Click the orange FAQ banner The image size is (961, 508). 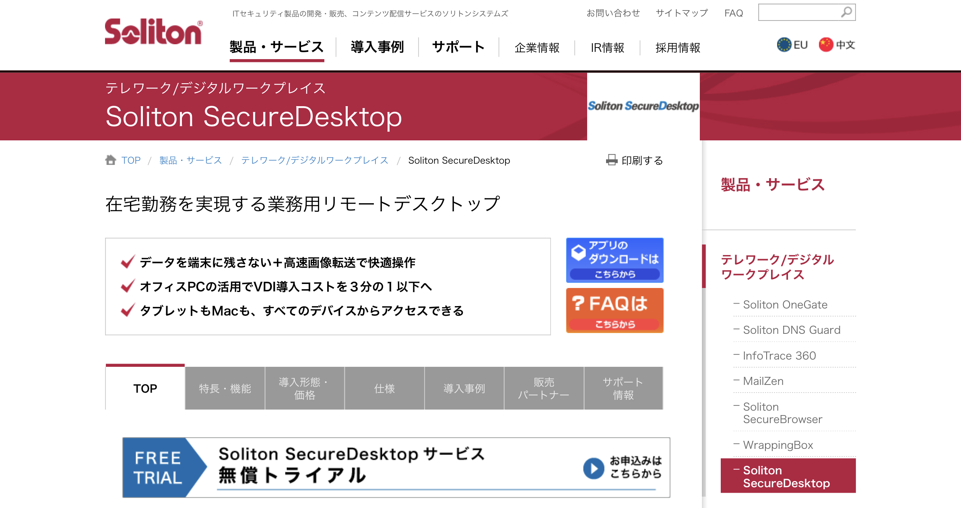click(x=615, y=310)
